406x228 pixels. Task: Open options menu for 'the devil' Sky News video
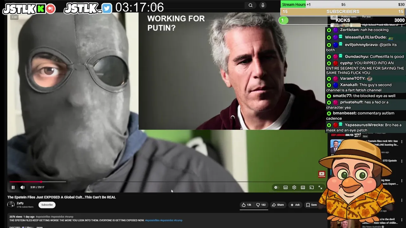(x=402, y=220)
